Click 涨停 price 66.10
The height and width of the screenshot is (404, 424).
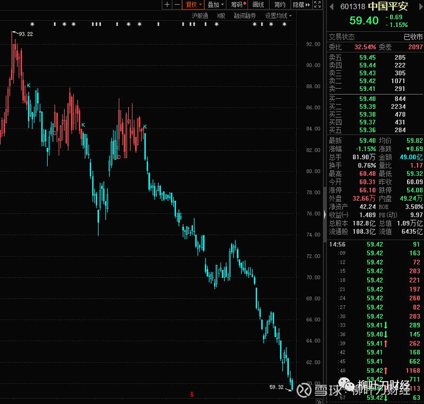(367, 190)
